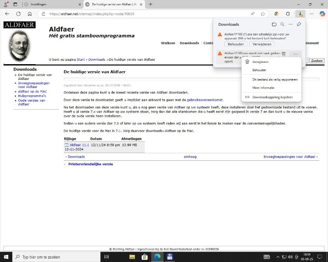
Task: Open the gebruiksovereenkomst link
Action: [205, 100]
